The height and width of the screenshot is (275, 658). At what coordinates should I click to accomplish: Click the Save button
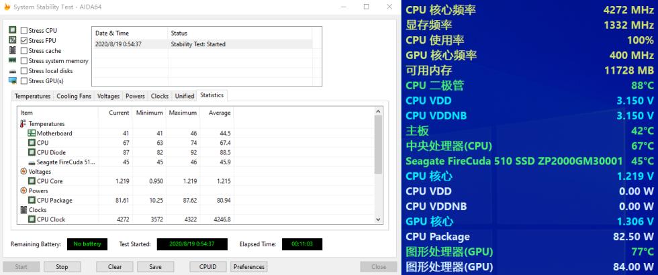(x=155, y=267)
